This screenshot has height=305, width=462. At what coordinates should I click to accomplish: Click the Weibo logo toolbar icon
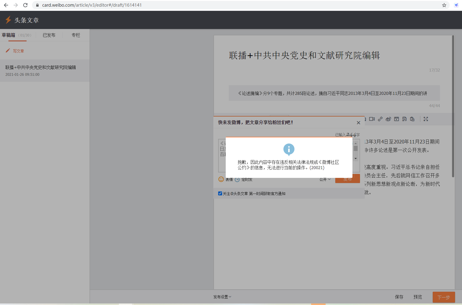pos(388,119)
